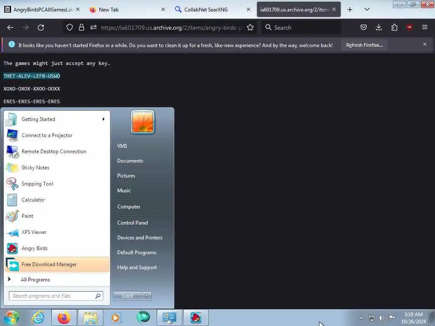
Task: Open Default Programs
Action: click(136, 253)
